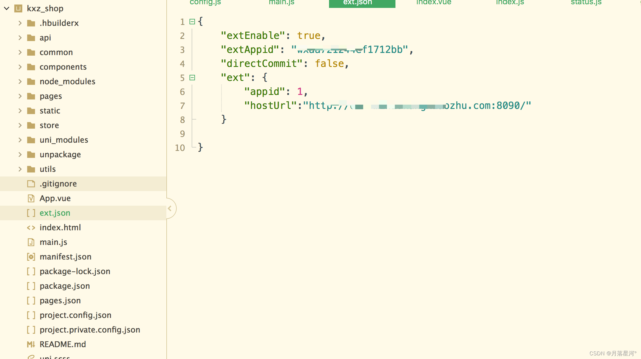The image size is (641, 359).
Task: Switch to the index.vue tab
Action: coord(434,2)
